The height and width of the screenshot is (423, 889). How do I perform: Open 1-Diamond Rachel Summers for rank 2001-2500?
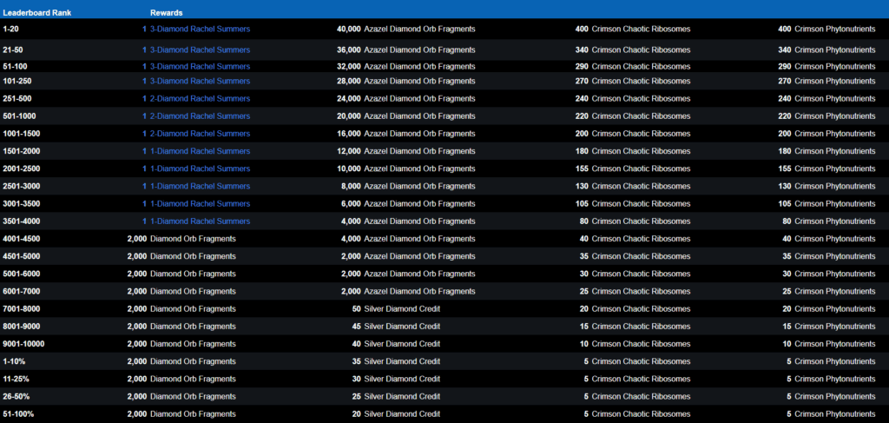200,169
